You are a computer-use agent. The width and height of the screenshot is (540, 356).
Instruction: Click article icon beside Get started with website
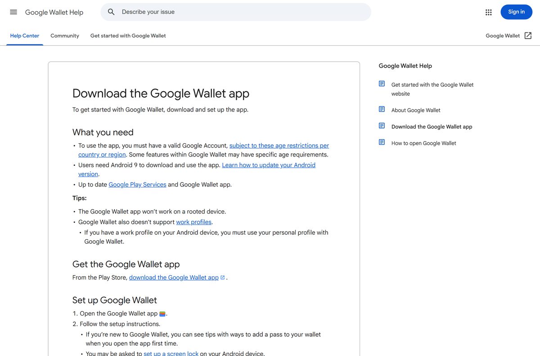(382, 84)
